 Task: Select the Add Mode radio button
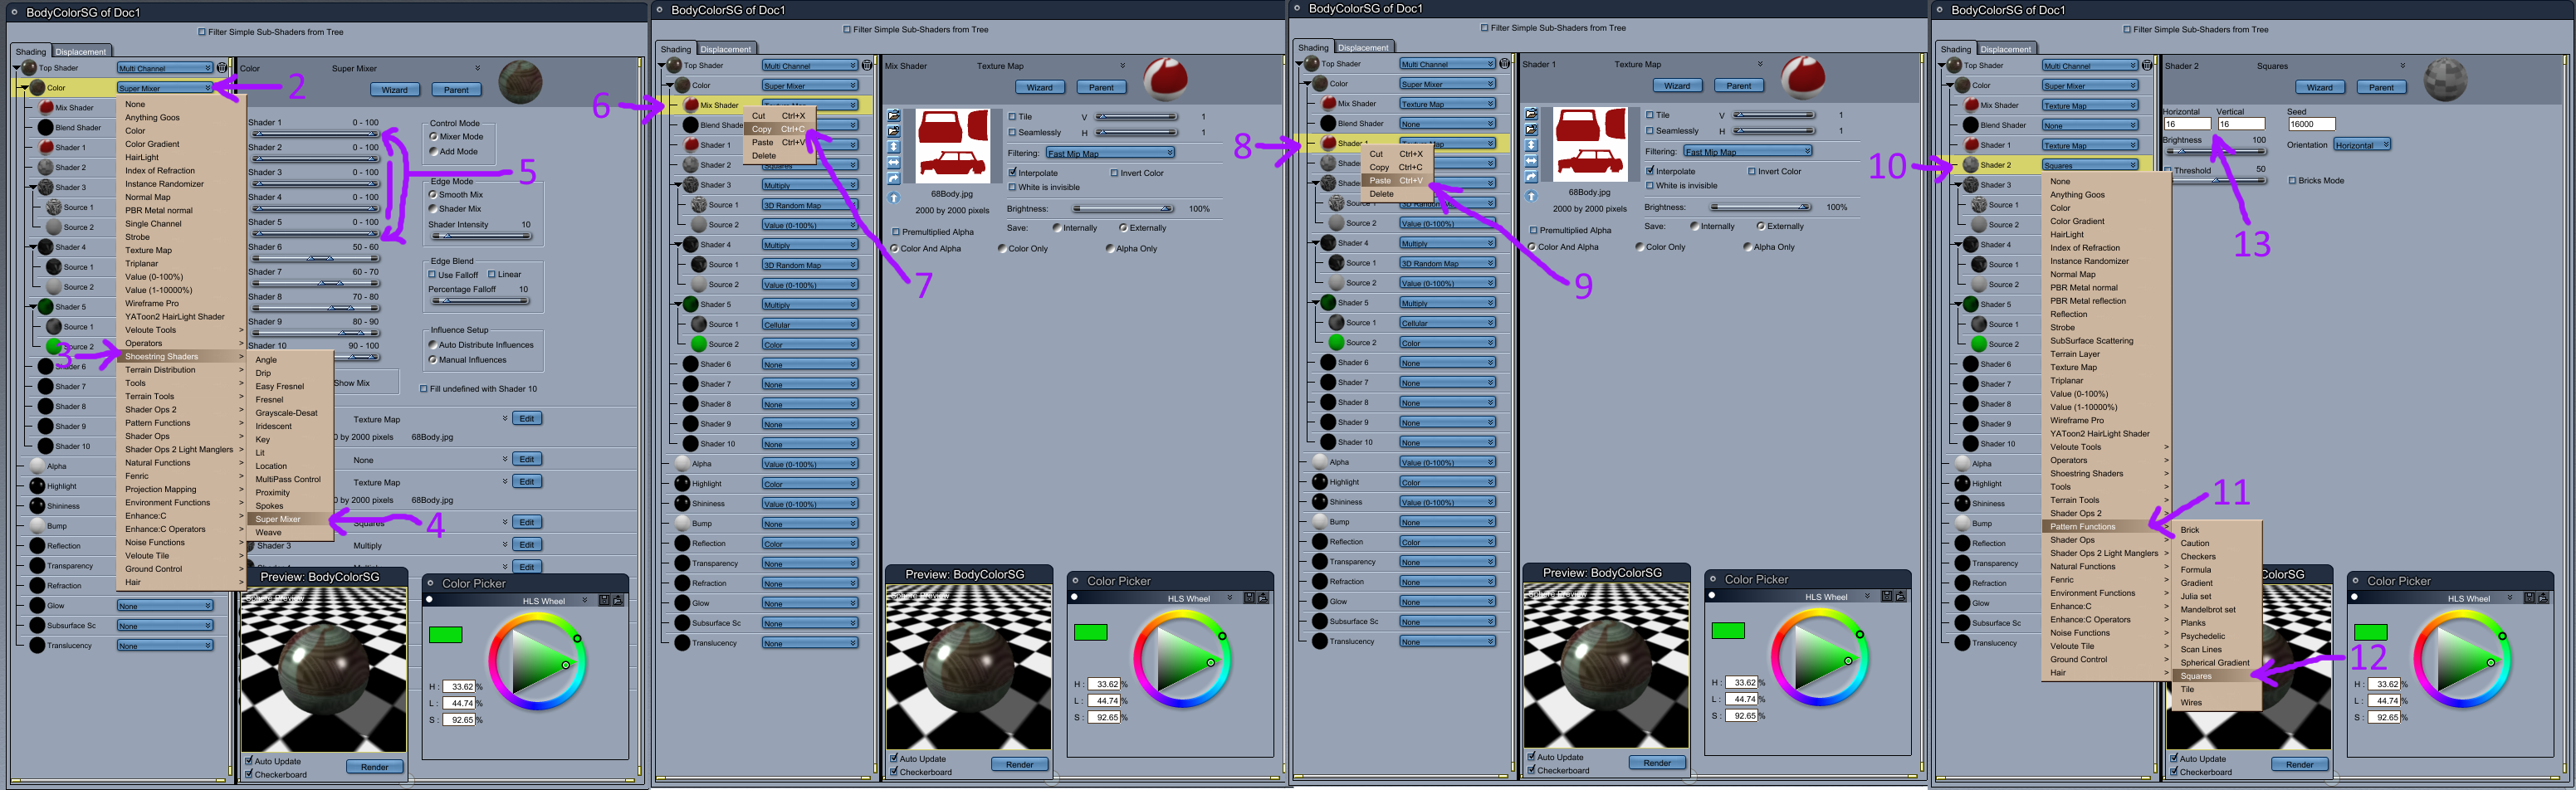[433, 152]
